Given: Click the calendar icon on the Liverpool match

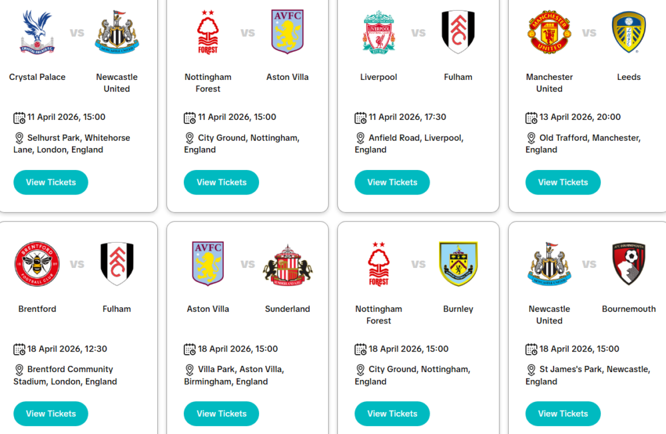Looking at the screenshot, I should (360, 117).
